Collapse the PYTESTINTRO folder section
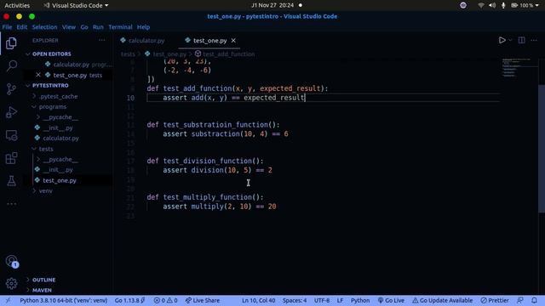Screen dimensions: 545x306 50,85
